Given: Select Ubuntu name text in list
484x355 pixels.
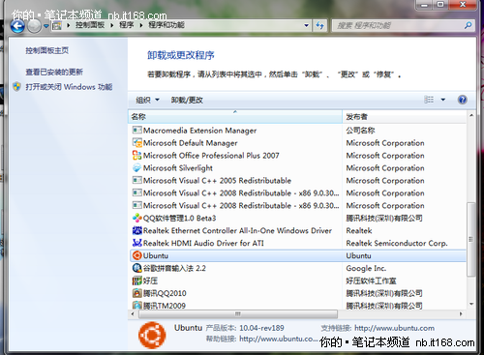Looking at the screenshot, I should [156, 255].
